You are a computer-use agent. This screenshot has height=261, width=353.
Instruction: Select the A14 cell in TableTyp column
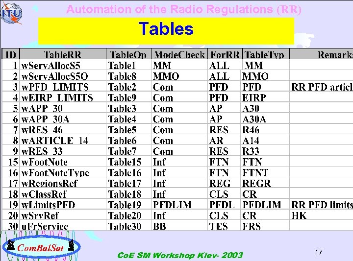[266, 141]
